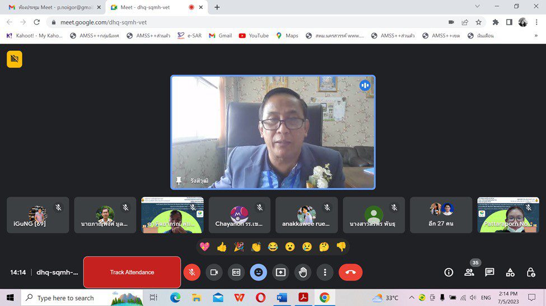Open the Gmail bookmark
The width and height of the screenshot is (546, 306).
pyautogui.click(x=221, y=35)
